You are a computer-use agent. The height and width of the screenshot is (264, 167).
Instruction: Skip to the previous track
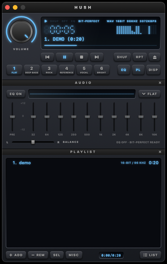point(47,57)
